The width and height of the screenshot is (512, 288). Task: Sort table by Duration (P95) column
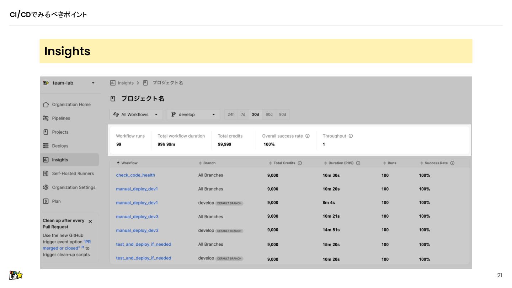pyautogui.click(x=339, y=163)
